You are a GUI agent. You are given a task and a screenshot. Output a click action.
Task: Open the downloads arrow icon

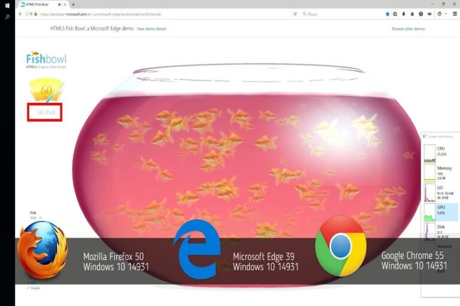(404, 14)
